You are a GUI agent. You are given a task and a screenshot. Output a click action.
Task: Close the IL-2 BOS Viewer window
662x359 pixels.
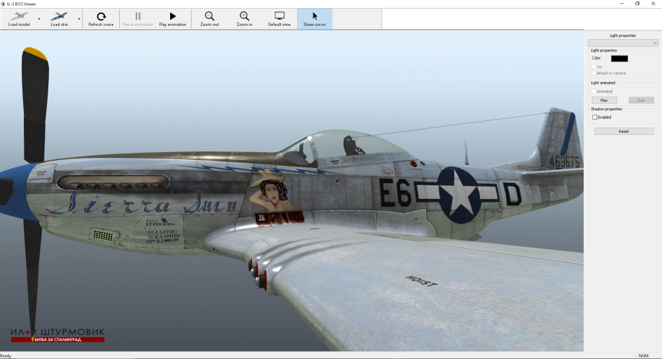pos(653,4)
